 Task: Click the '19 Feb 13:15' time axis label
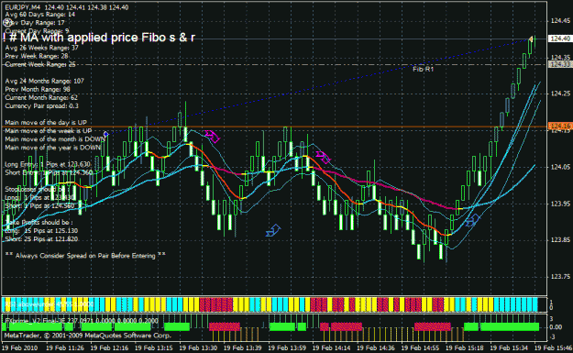(x=154, y=347)
